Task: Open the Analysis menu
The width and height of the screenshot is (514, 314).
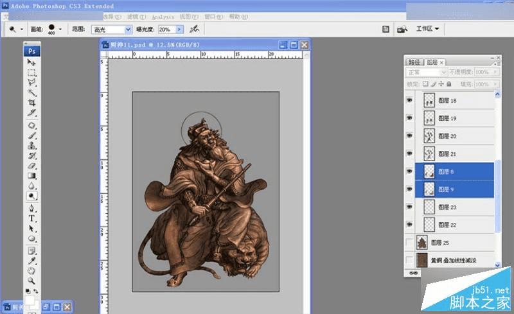Action: coord(163,16)
